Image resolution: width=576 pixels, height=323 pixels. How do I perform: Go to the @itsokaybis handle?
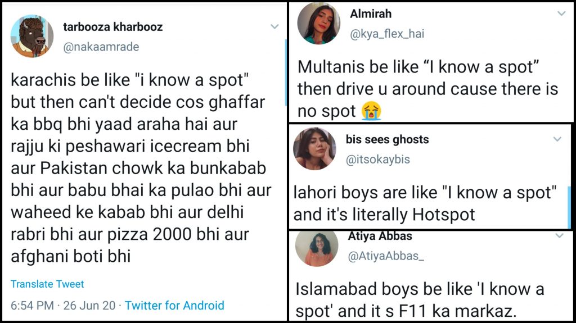[x=377, y=160]
